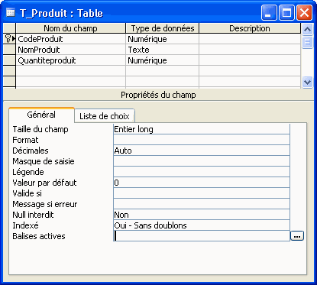This screenshot has width=317, height=285.
Task: Click the Décimales value Auto
Action: [x=202, y=151]
